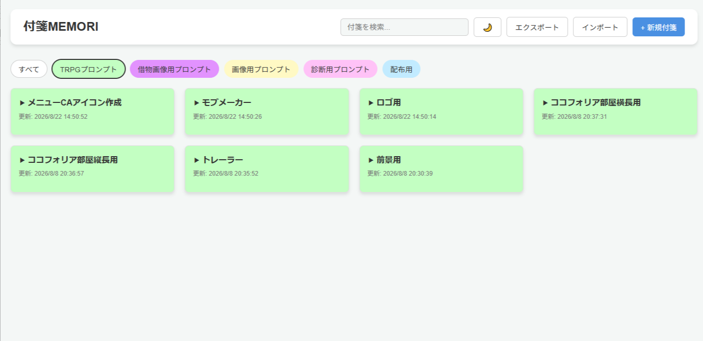
Task: Select the すべて filter tab
Action: tap(29, 69)
